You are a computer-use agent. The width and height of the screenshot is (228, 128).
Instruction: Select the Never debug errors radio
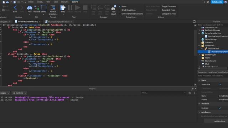point(120,6)
